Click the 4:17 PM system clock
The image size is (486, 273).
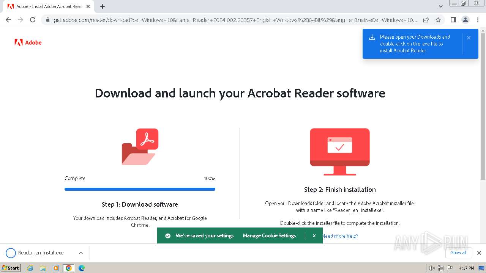tap(467, 268)
